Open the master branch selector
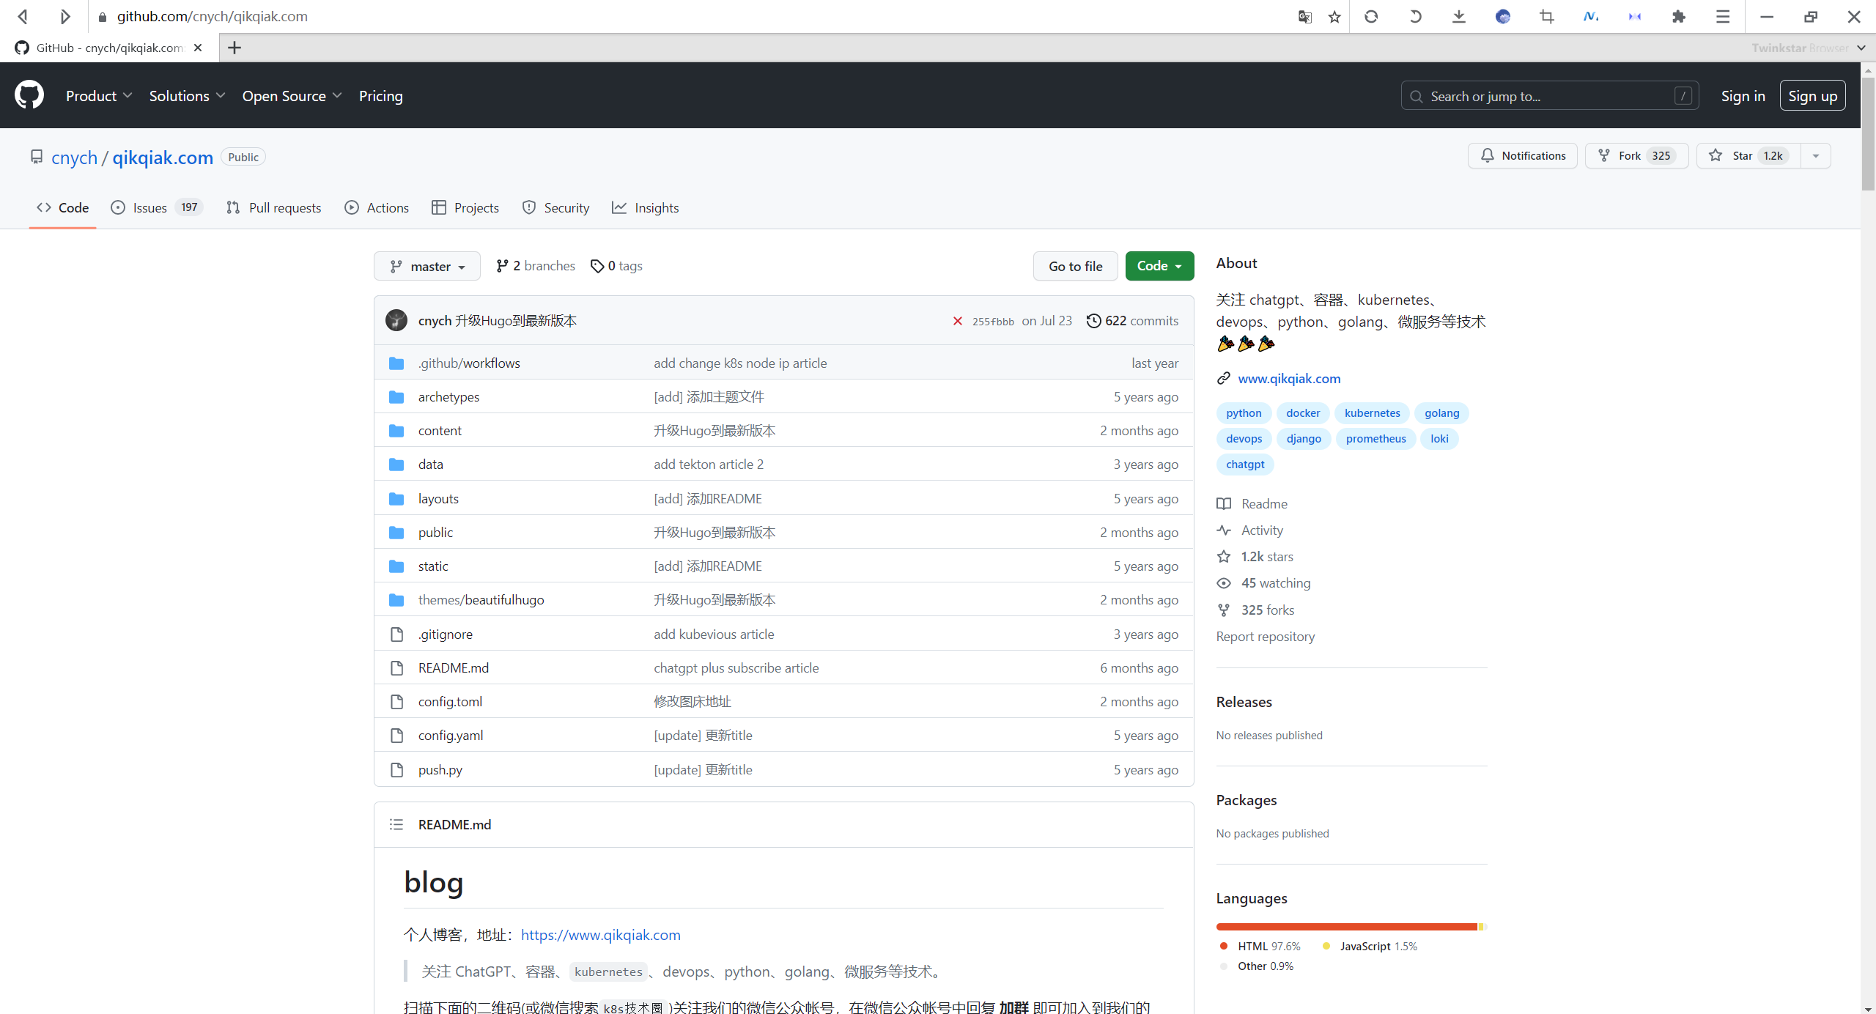1876x1014 pixels. point(427,266)
